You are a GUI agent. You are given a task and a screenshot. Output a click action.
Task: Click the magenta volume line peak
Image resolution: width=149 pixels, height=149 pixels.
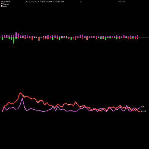coord(22,98)
